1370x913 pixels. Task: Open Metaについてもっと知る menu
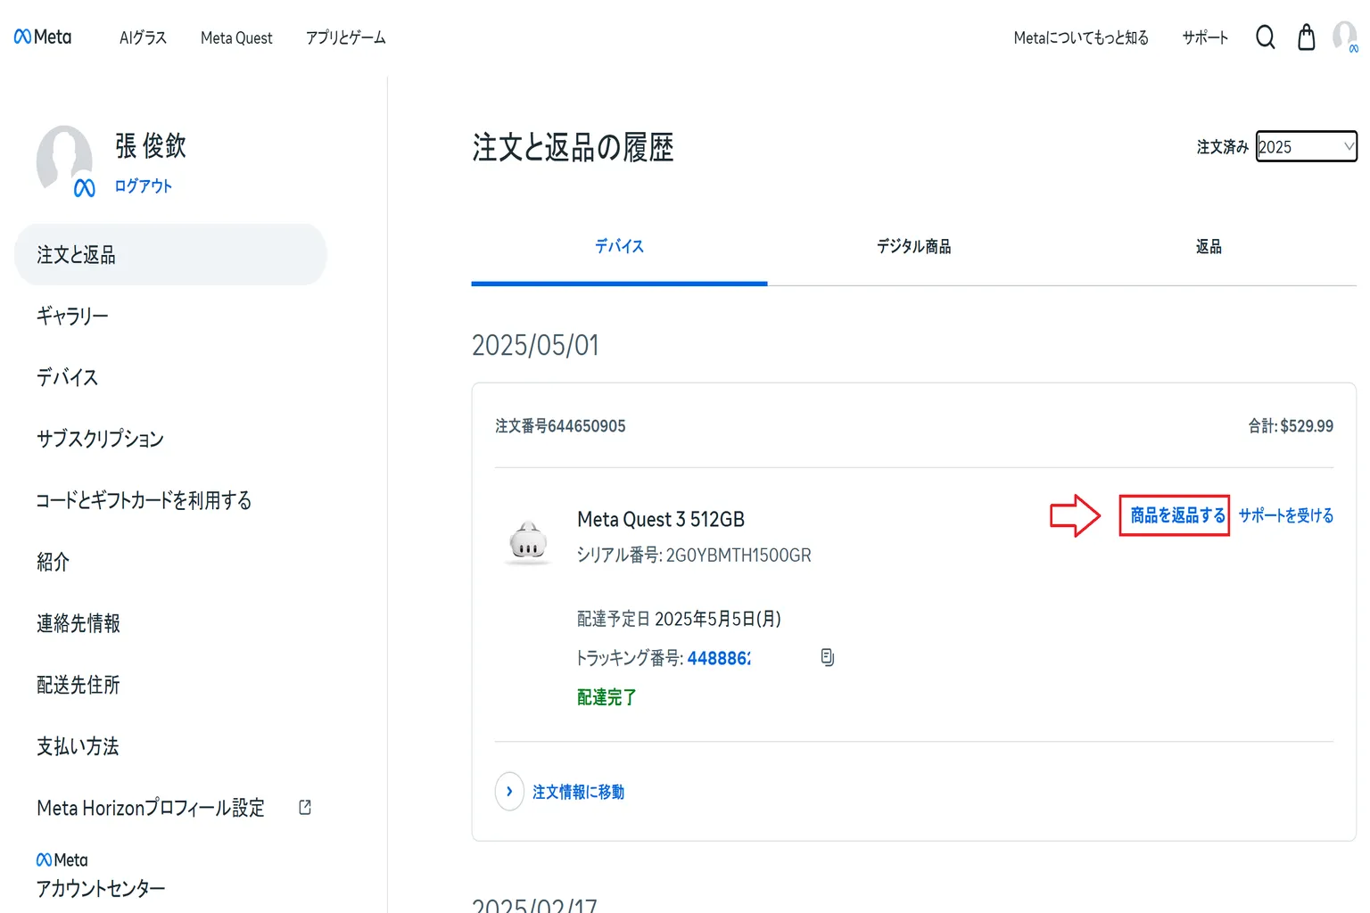1081,37
